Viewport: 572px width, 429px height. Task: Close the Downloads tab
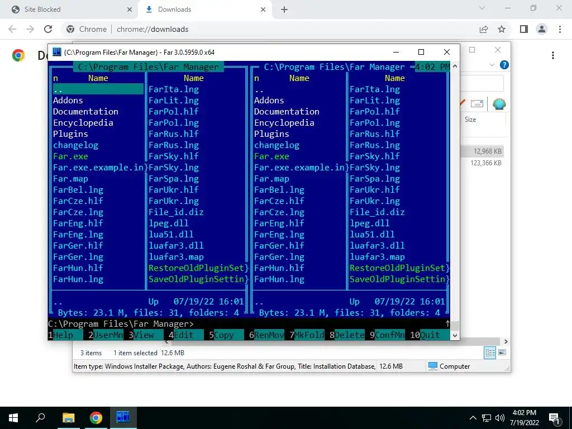pos(263,9)
